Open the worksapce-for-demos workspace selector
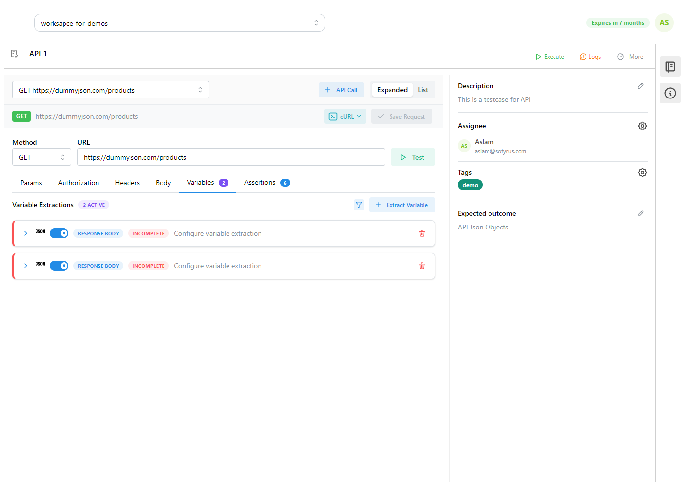The image size is (684, 488). [x=179, y=22]
